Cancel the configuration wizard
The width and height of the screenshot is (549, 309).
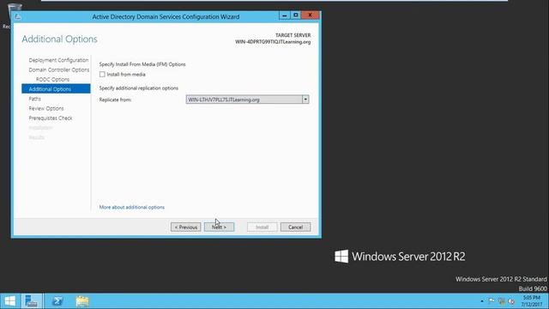point(295,227)
